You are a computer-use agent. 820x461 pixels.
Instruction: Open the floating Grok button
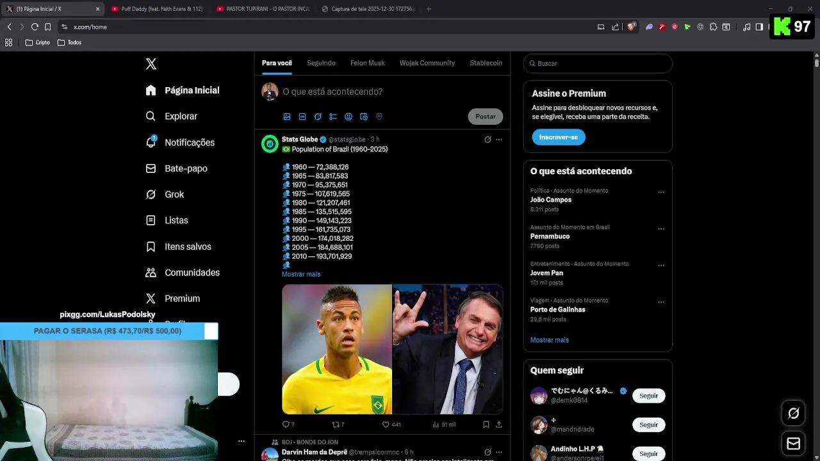click(x=793, y=414)
